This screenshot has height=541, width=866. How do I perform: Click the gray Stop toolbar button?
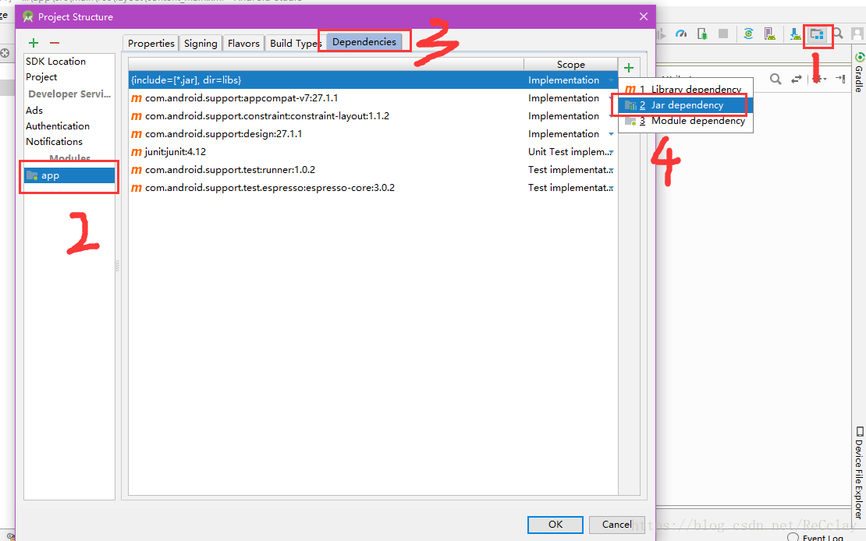[723, 34]
